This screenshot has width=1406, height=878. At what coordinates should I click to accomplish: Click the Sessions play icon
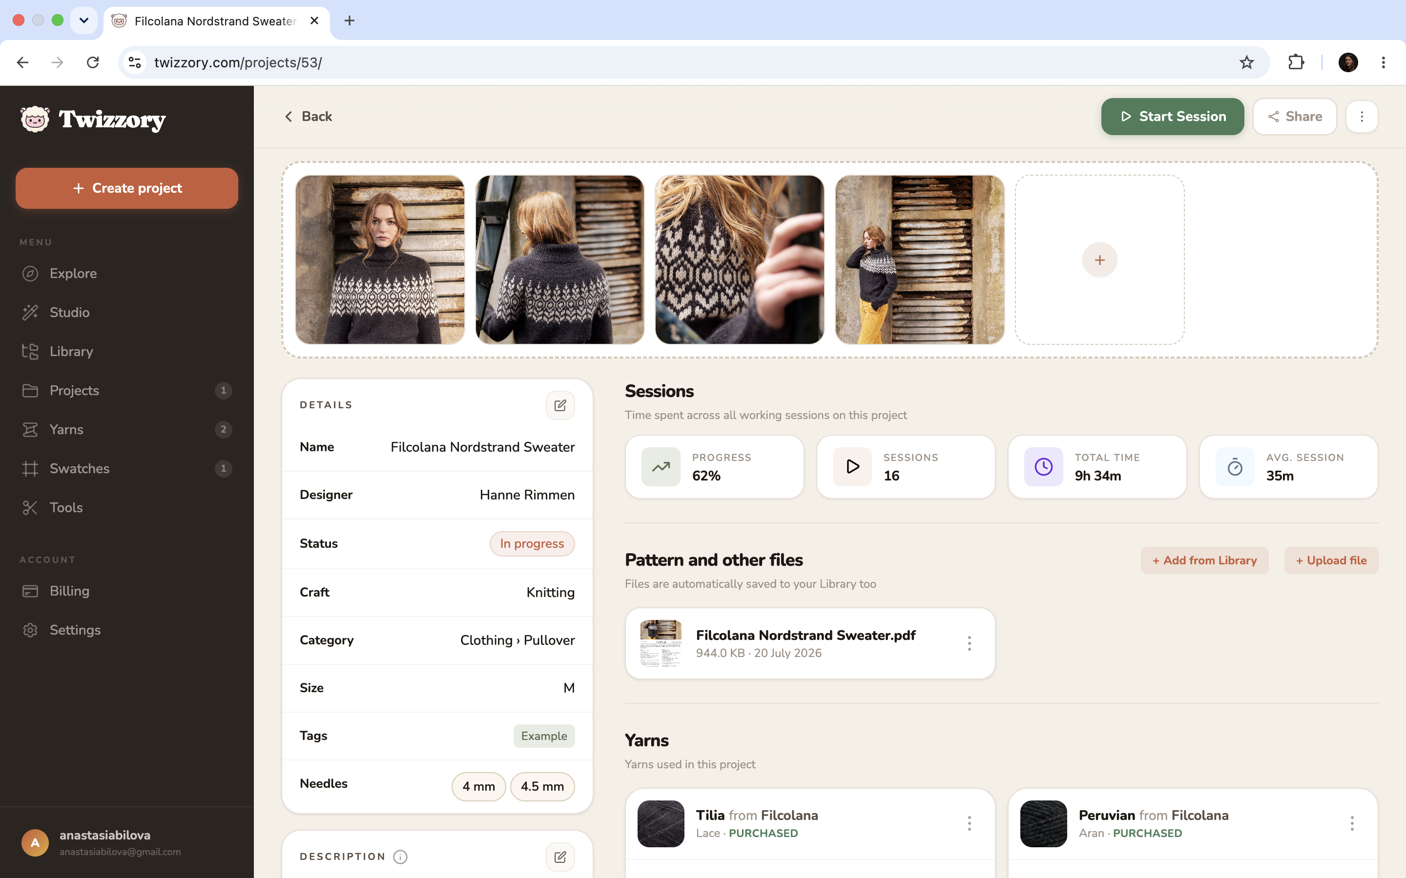(x=852, y=467)
